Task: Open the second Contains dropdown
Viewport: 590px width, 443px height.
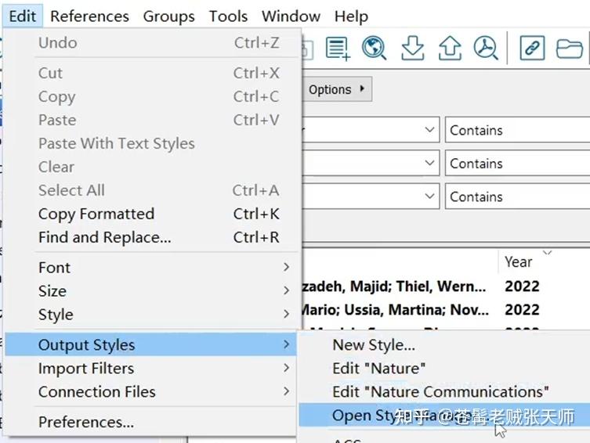Action: (x=516, y=164)
